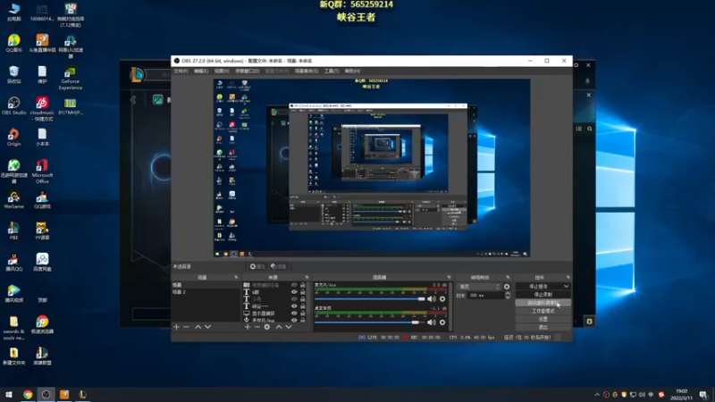The image size is (715, 402).
Task: Click the transition duration 300 ms field
Action: 484,296
